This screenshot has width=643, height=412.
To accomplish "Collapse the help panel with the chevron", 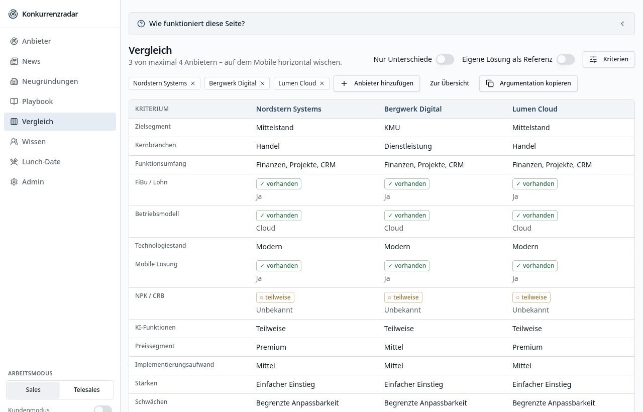I will 622,24.
